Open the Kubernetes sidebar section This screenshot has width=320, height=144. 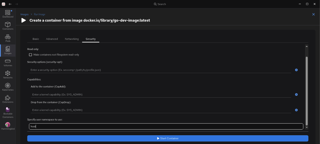tap(8, 87)
